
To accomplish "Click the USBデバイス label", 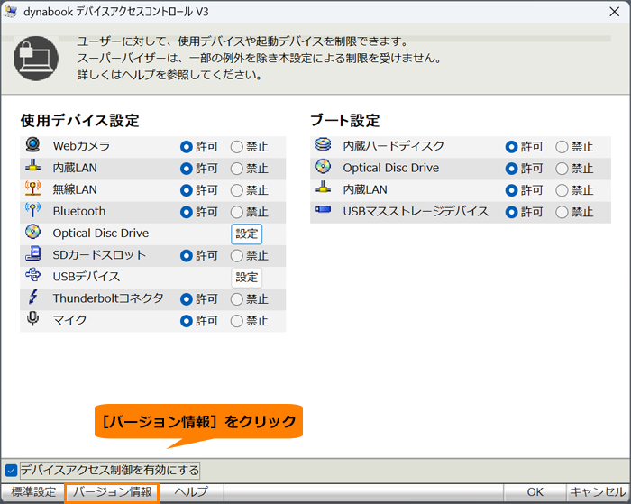I will (x=87, y=277).
